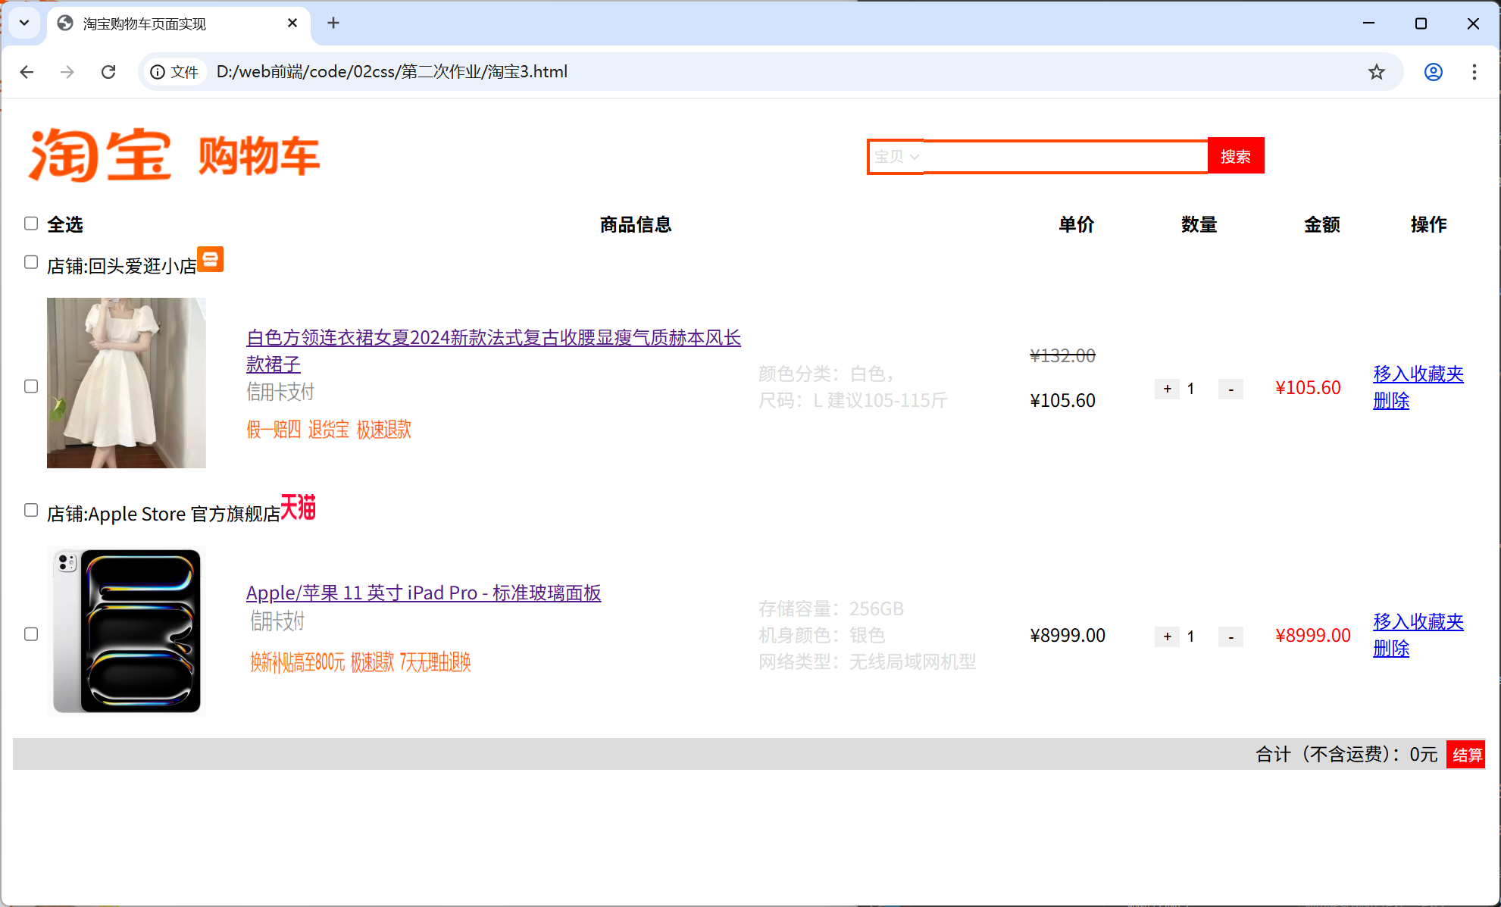The height and width of the screenshot is (907, 1501).
Task: Click the red 搜索 button
Action: pyautogui.click(x=1236, y=156)
